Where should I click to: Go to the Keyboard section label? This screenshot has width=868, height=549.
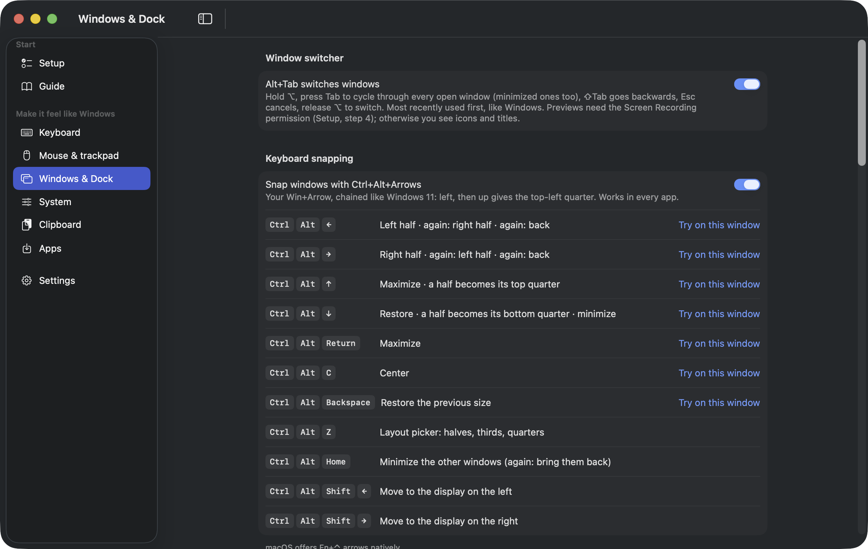pos(60,133)
